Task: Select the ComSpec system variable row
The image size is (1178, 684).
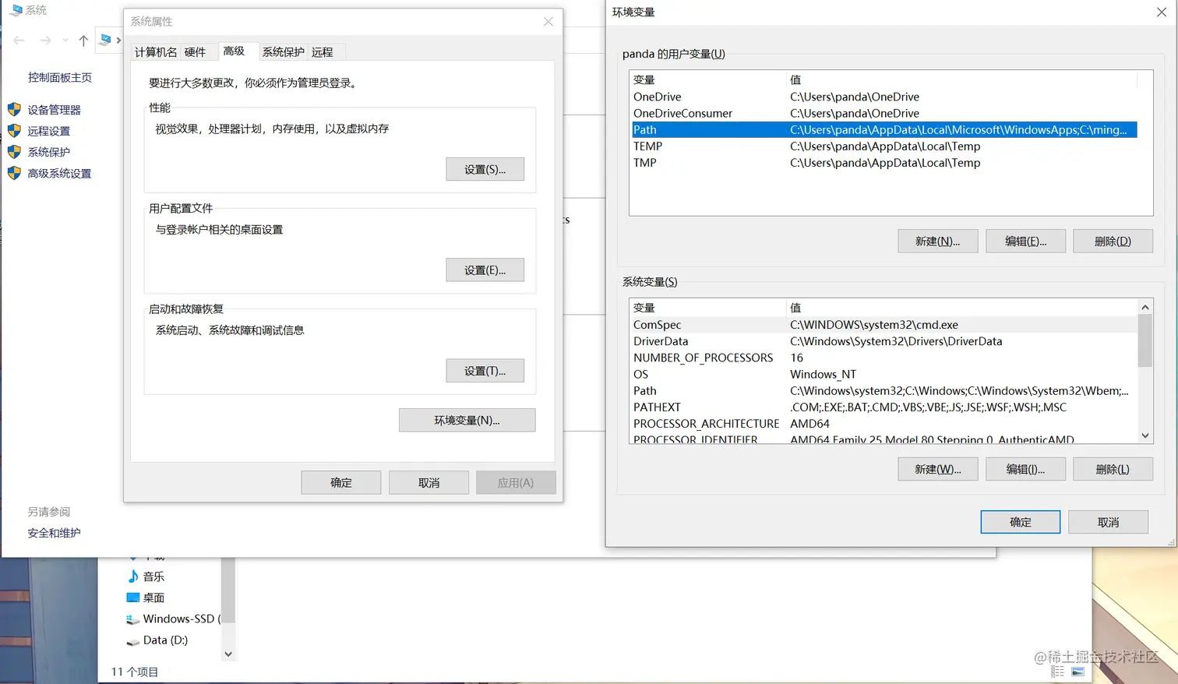Action: (x=884, y=325)
